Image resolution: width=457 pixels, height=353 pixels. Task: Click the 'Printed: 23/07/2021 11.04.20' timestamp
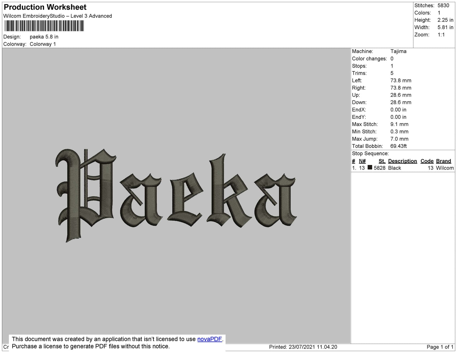303,347
